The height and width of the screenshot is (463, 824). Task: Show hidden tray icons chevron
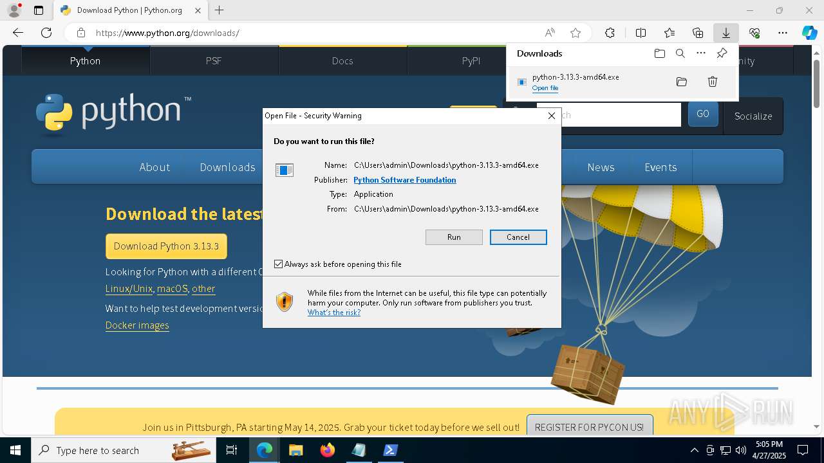694,450
